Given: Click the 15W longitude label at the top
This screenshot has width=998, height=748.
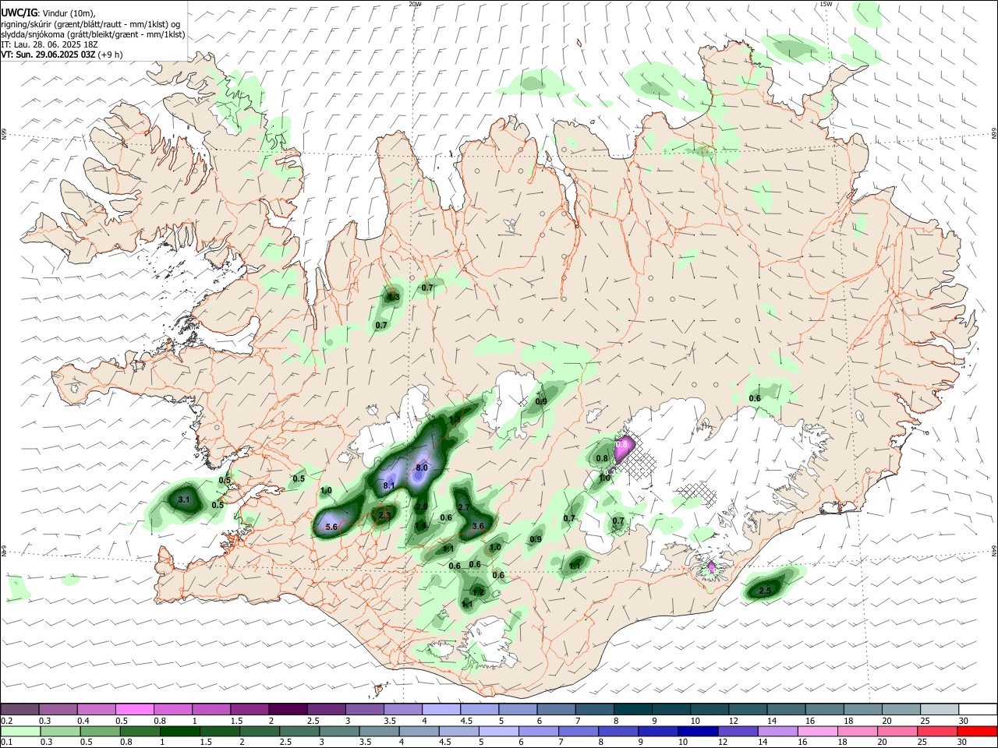Looking at the screenshot, I should [x=826, y=4].
